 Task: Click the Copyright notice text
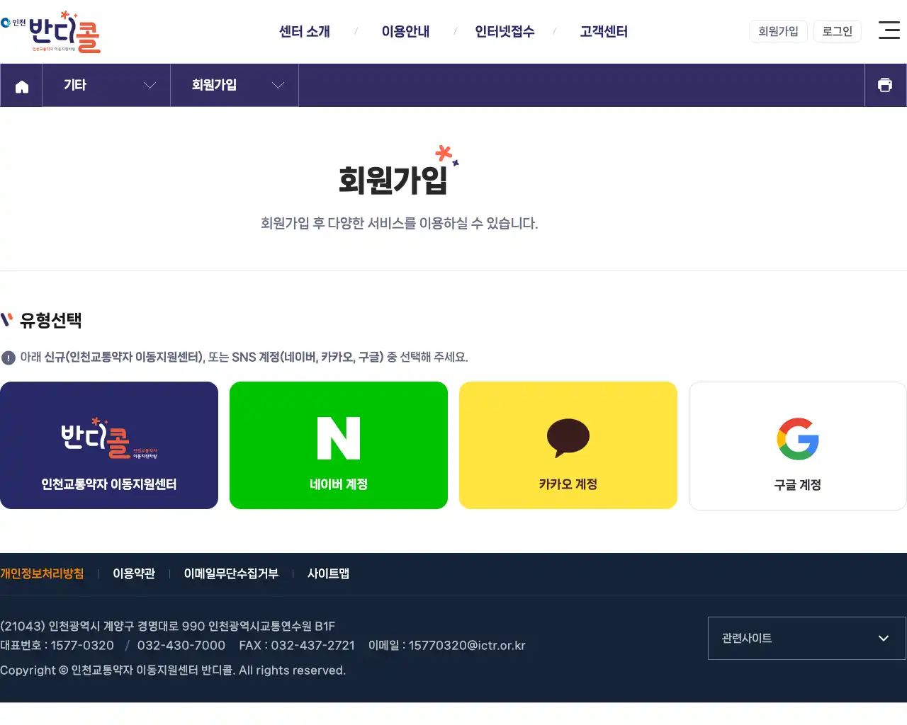173,670
